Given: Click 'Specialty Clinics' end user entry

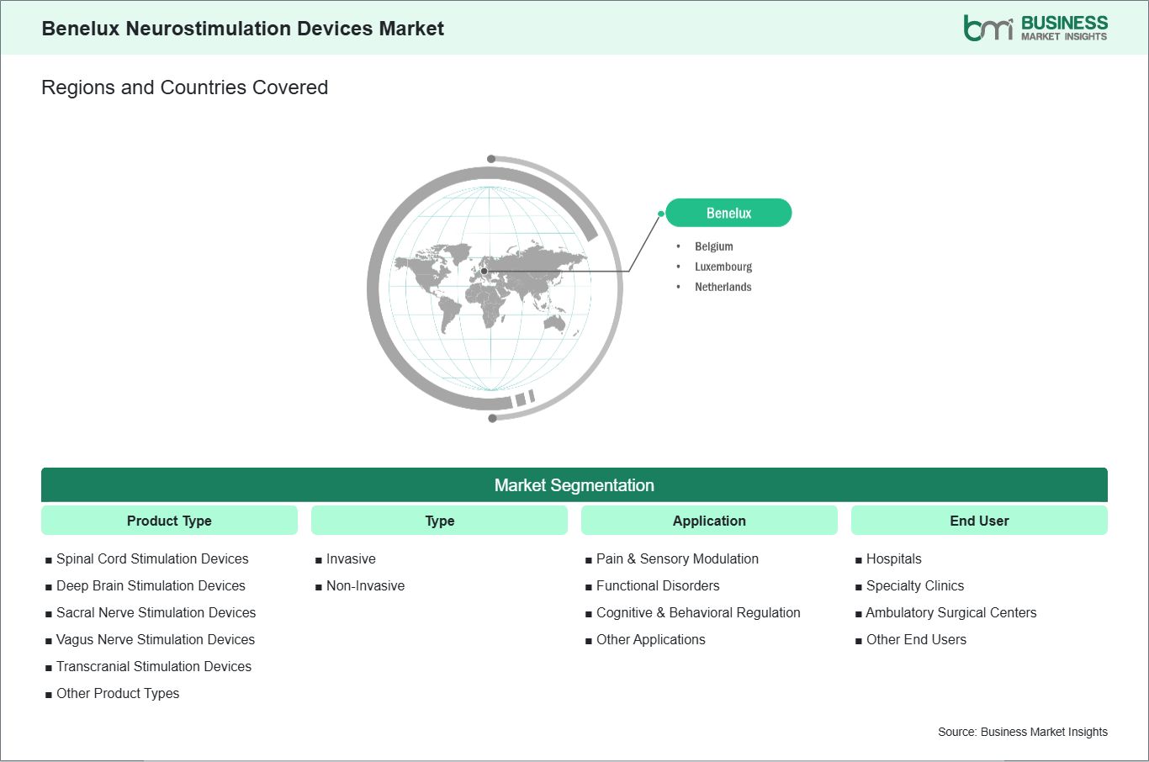Looking at the screenshot, I should [915, 585].
